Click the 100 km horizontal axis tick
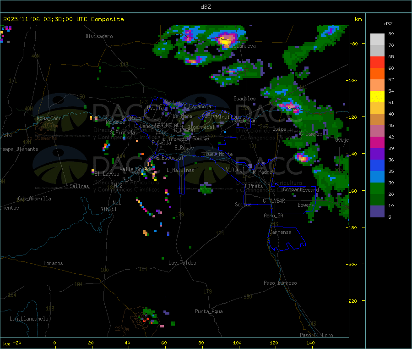The height and width of the screenshot is (349, 412). (x=237, y=343)
